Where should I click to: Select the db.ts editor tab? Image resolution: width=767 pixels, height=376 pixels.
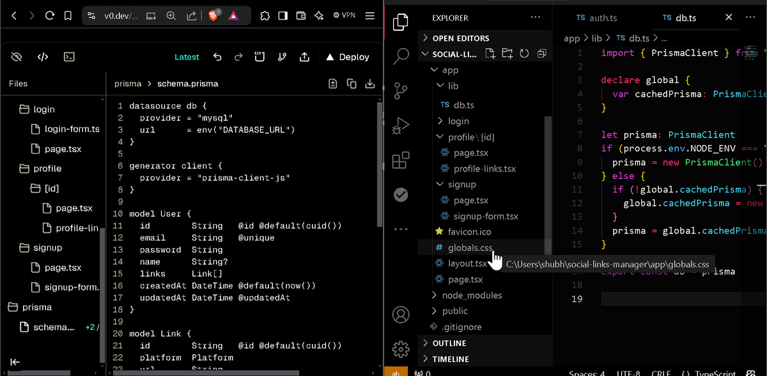pyautogui.click(x=686, y=18)
